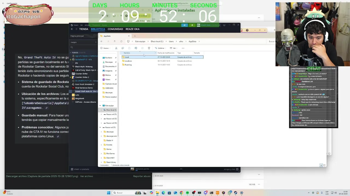The width and height of the screenshot is (350, 196).
Task: Click the Disco local (C:) breadcrumb
Action: click(x=157, y=41)
